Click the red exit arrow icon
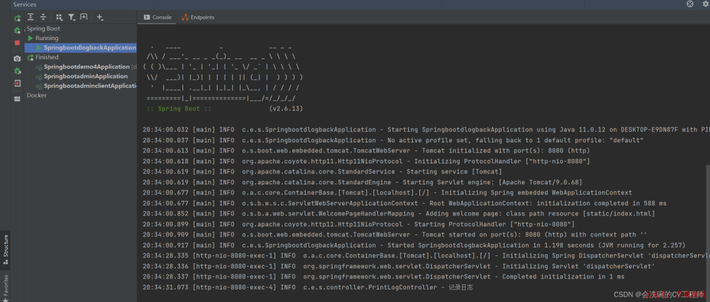Screen dimensions: 710x302 17,83
